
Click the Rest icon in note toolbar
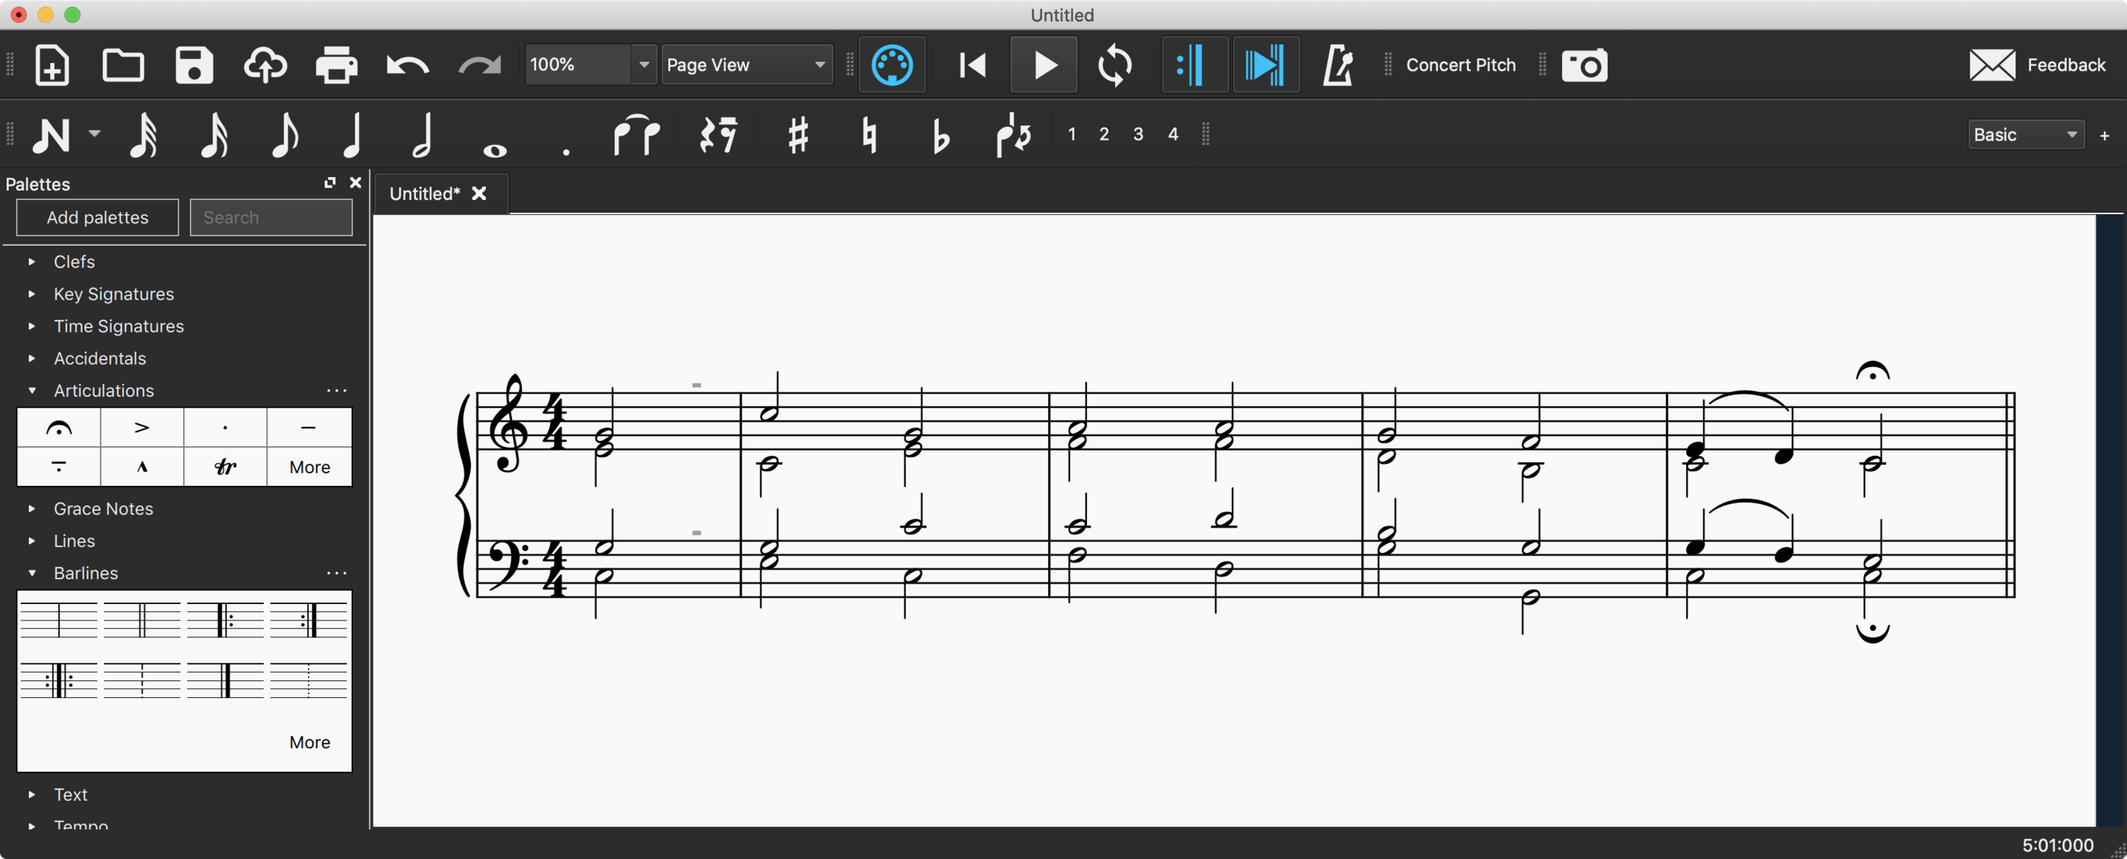[719, 135]
